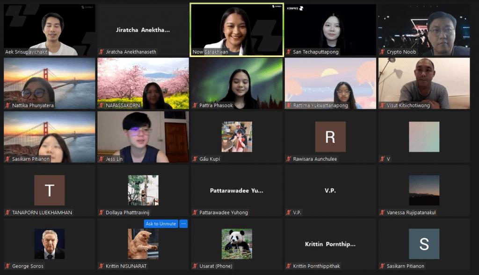
Task: Click muted microphone icon beside Crypto Noob
Action: pos(382,52)
